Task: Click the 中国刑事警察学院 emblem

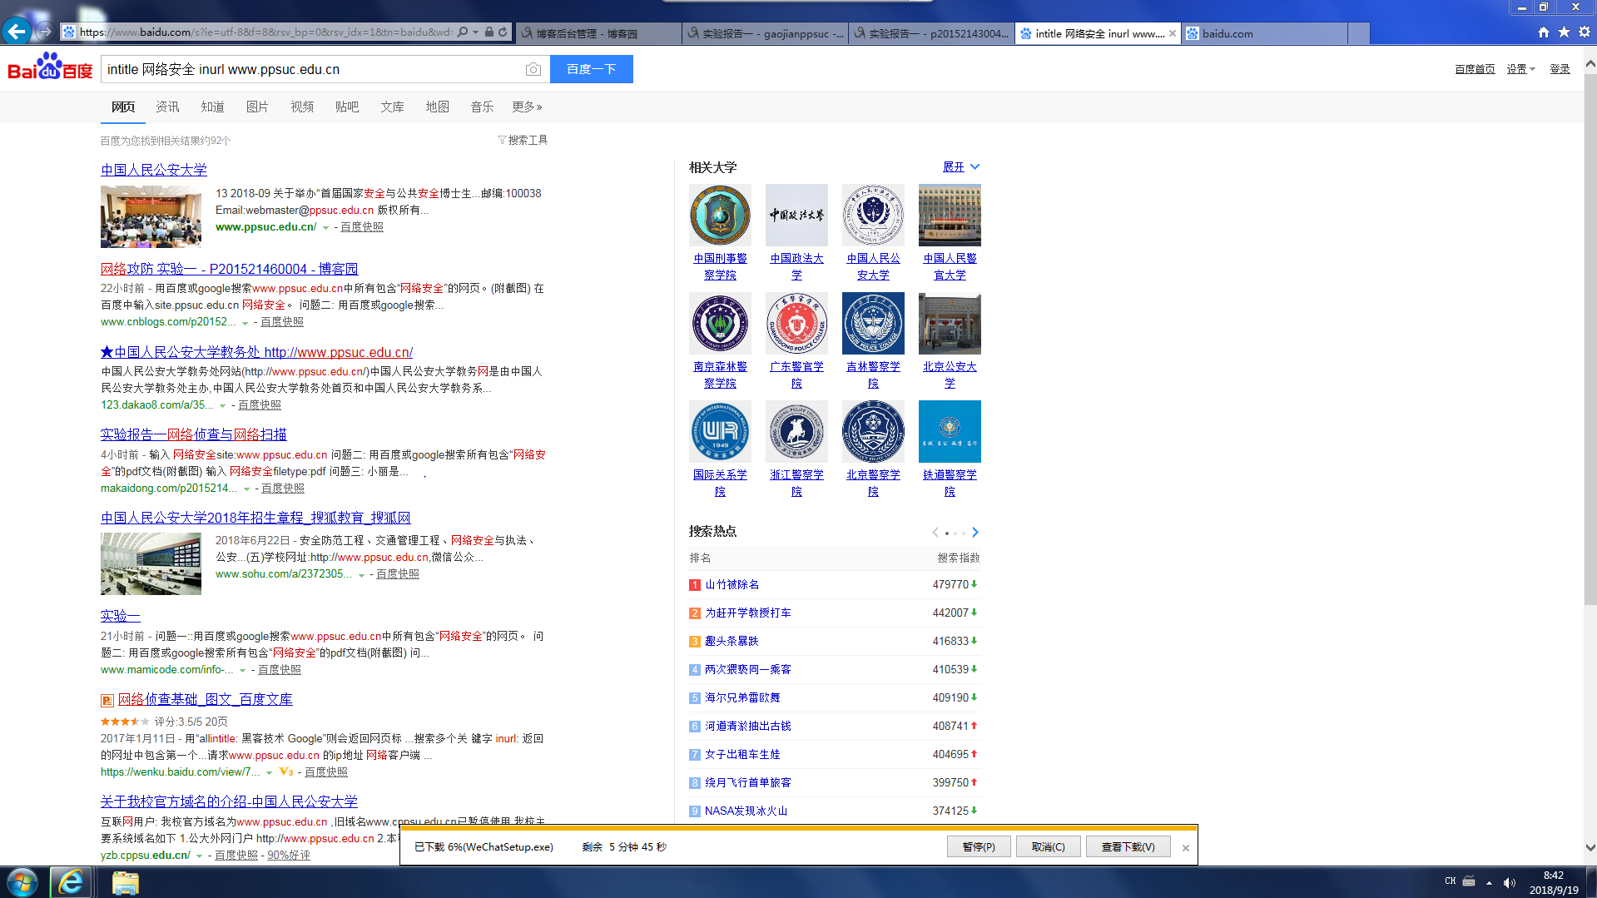Action: 720,215
